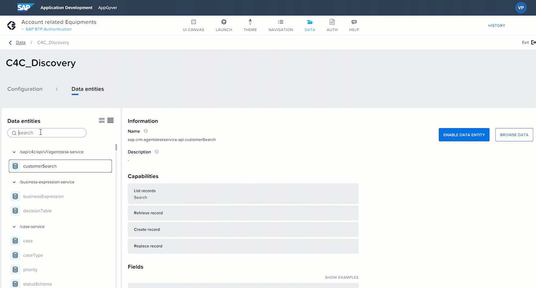Open the List records capability
This screenshot has width=536, height=288.
click(x=243, y=194)
